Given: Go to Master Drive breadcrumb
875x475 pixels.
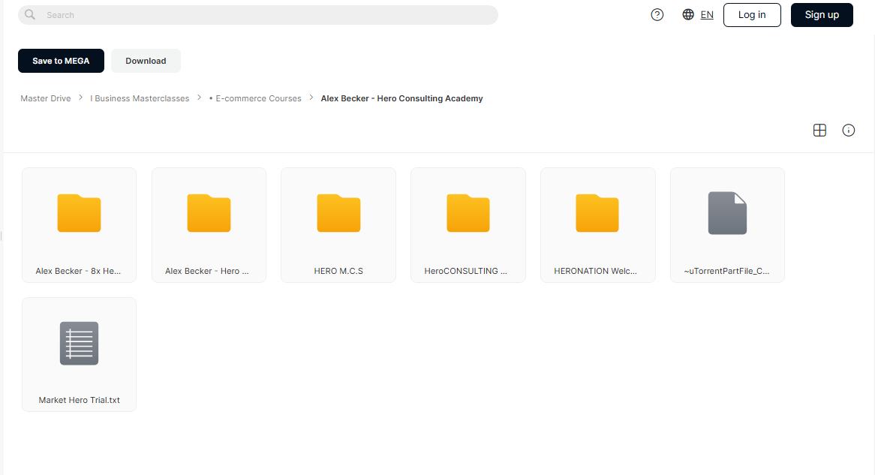Looking at the screenshot, I should pyautogui.click(x=46, y=98).
